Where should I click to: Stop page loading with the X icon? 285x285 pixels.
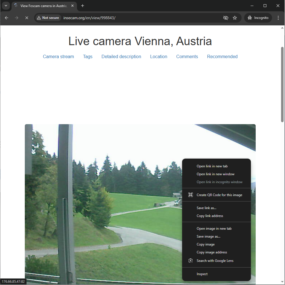(26, 17)
